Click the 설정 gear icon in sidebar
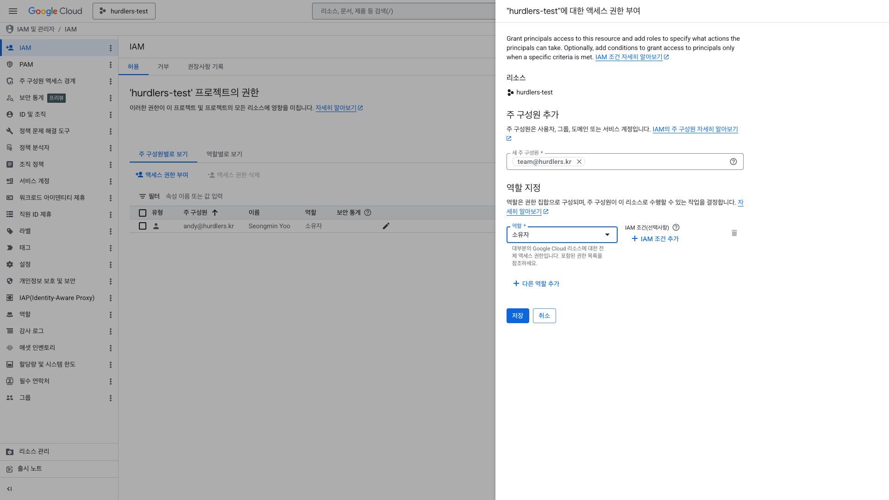The image size is (889, 500). pos(10,264)
